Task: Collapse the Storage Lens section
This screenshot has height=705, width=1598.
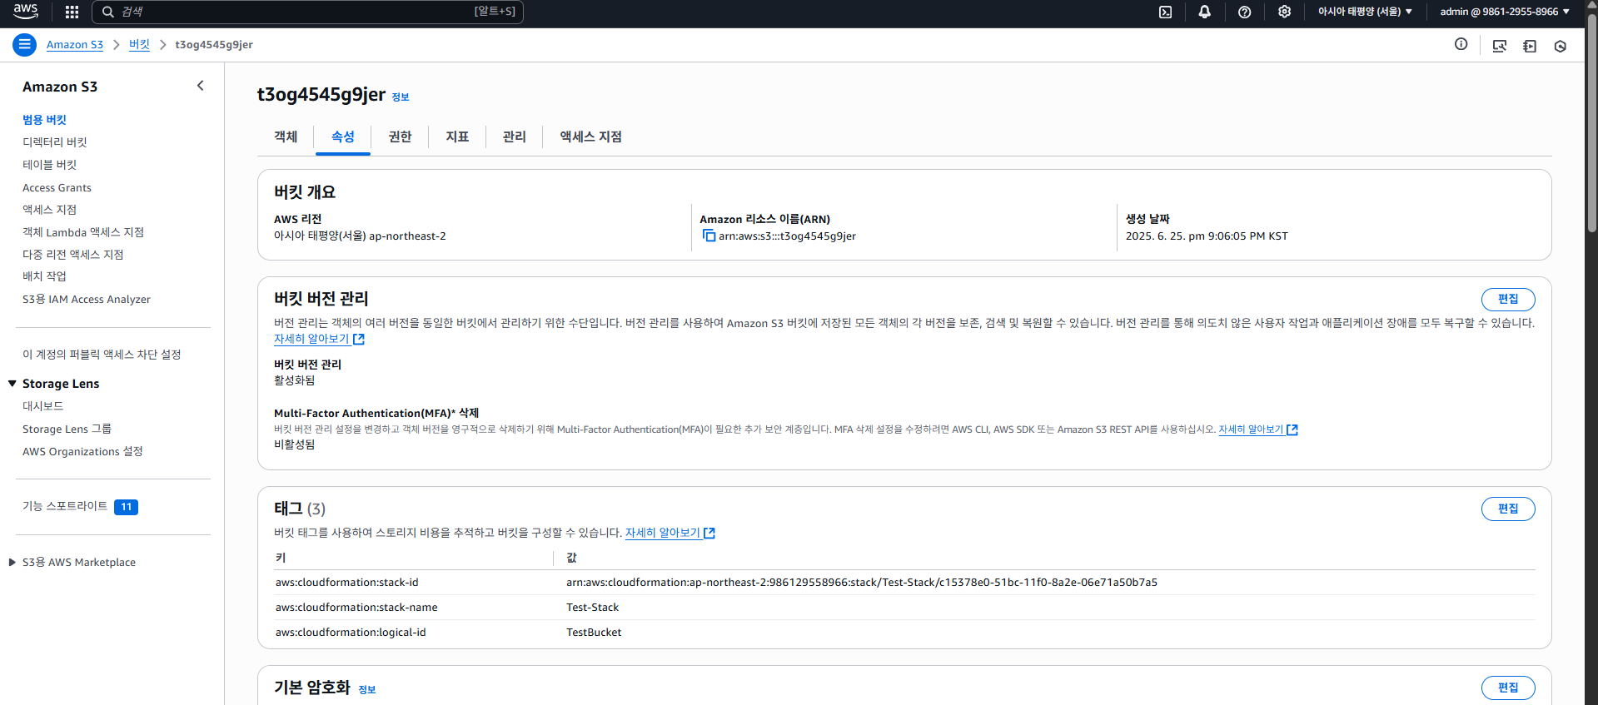Action: pos(12,384)
